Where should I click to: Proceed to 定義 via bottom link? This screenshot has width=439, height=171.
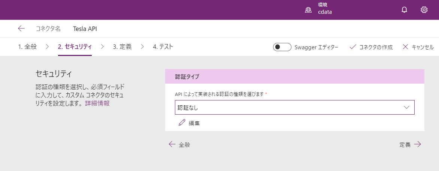410,144
